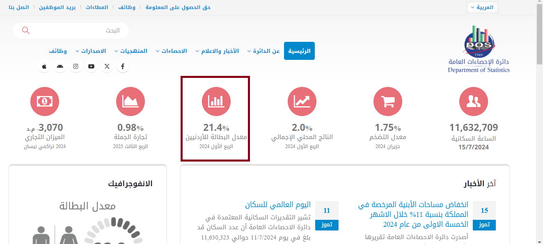Viewport: 543px width, 244px height.
Task: Open the YouTube channel icon
Action: tap(91, 66)
